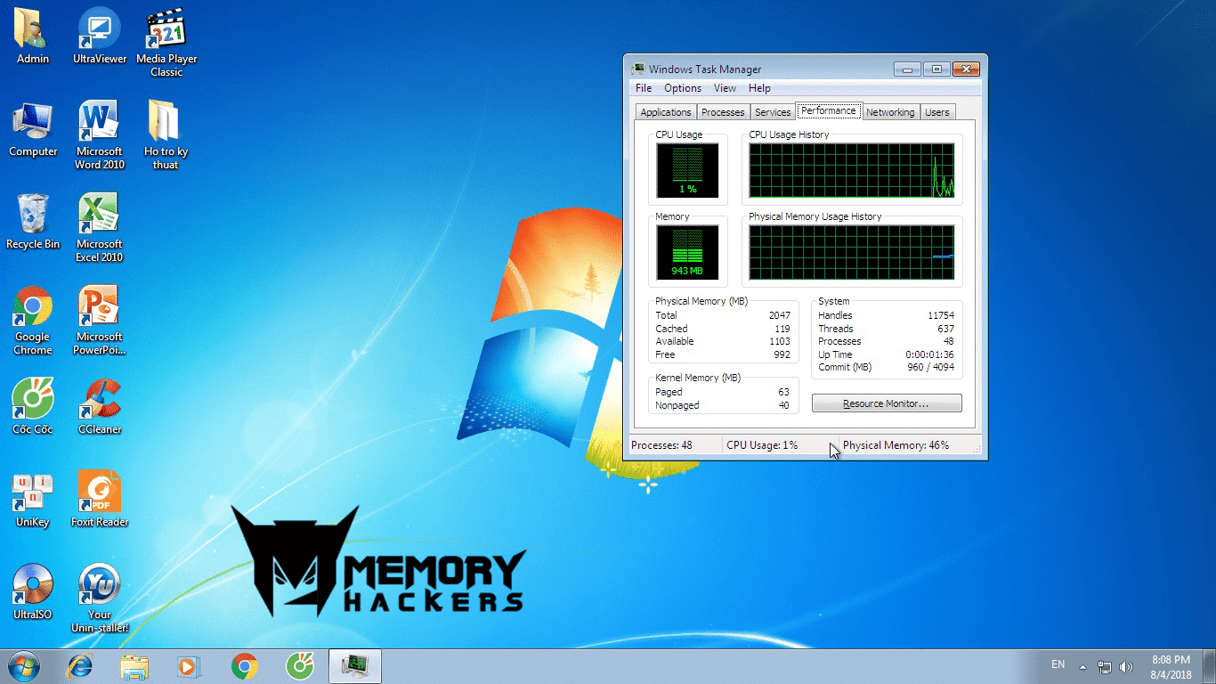Viewport: 1216px width, 684px height.
Task: Open the UniKey desktop shortcut
Action: tap(33, 500)
